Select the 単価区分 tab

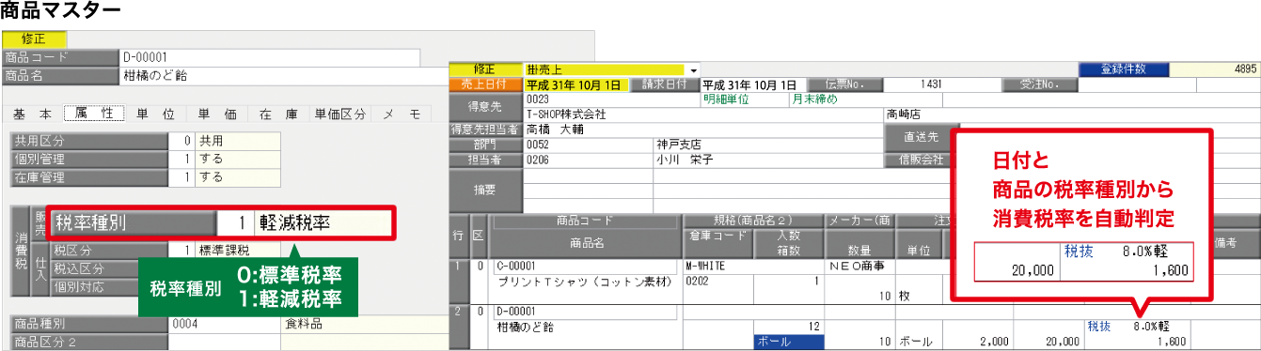point(340,114)
